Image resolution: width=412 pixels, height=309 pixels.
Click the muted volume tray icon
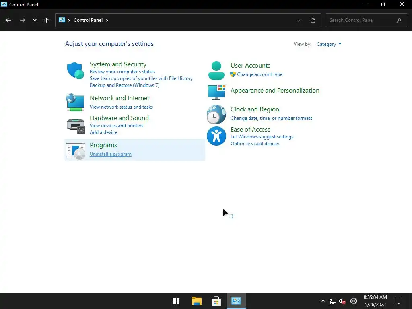(x=342, y=301)
